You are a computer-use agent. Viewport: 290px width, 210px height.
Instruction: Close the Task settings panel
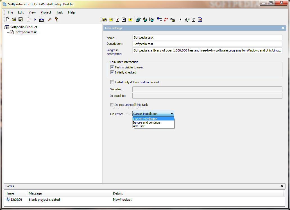pyautogui.click(x=283, y=28)
